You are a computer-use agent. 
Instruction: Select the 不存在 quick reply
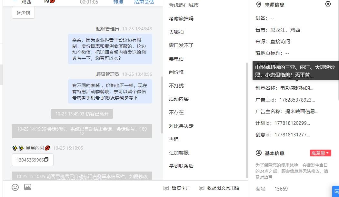[x=176, y=112]
